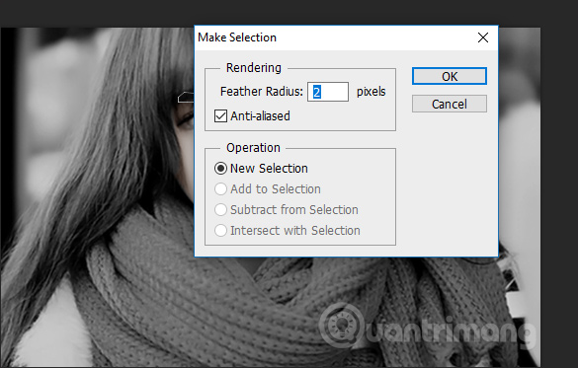Click OK in Make Selection dialog
The image size is (578, 368).
coord(450,76)
